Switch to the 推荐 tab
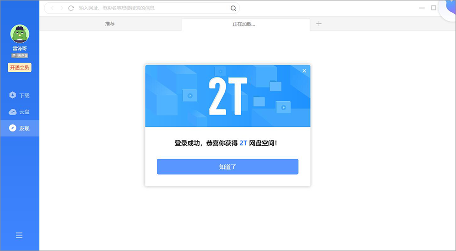The image size is (456, 251). [x=110, y=24]
